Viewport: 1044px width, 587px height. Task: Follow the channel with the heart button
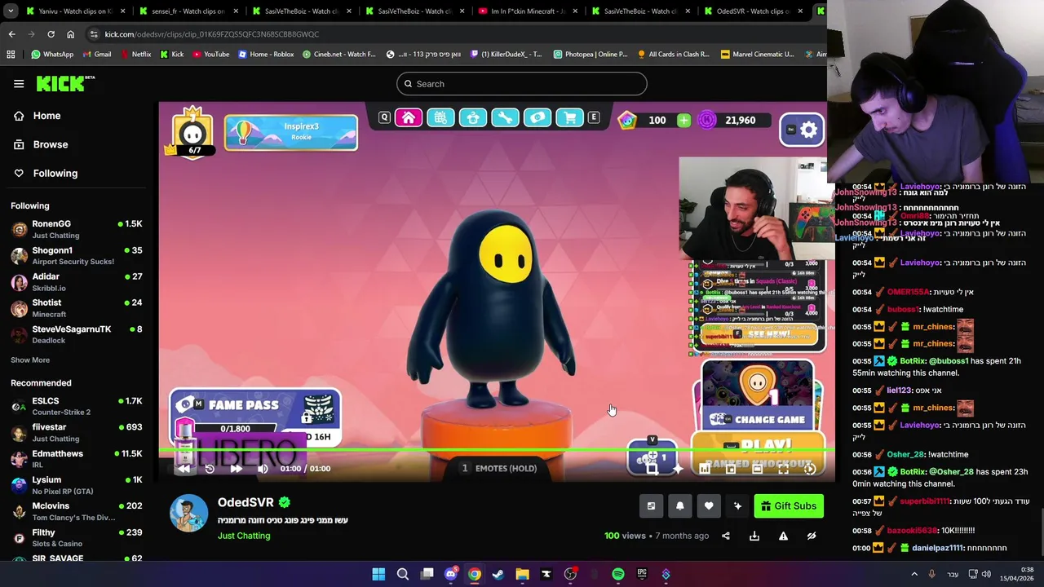709,506
